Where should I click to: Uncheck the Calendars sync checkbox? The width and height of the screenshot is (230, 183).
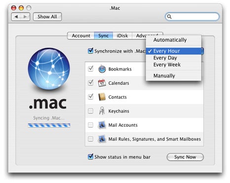[91, 83]
